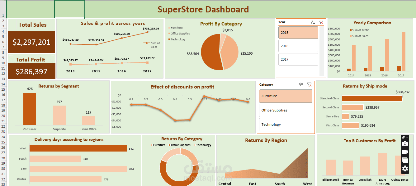This screenshot has height=186, width=416.
Task: Click the 0.15 point on discounts line chart
Action: (204, 96)
